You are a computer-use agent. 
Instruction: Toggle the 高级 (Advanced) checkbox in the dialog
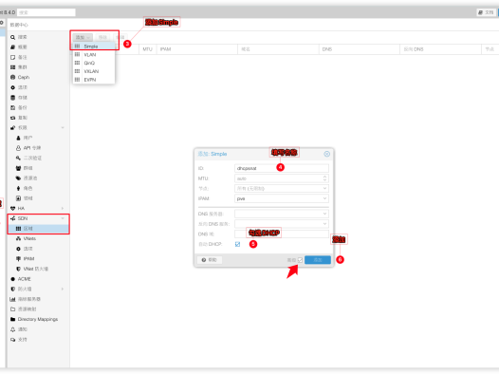click(300, 260)
